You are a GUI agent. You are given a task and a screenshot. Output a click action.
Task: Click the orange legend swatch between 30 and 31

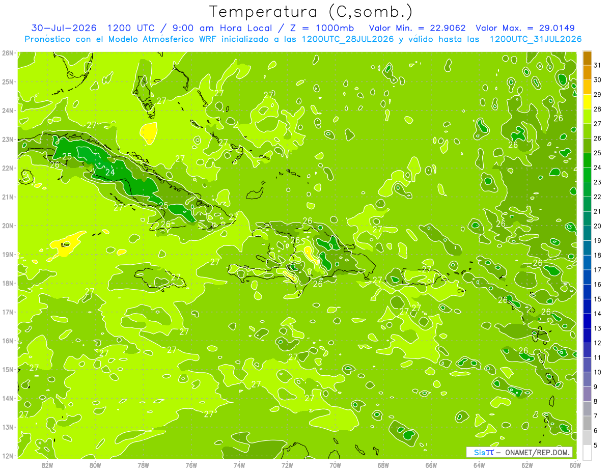click(x=587, y=73)
